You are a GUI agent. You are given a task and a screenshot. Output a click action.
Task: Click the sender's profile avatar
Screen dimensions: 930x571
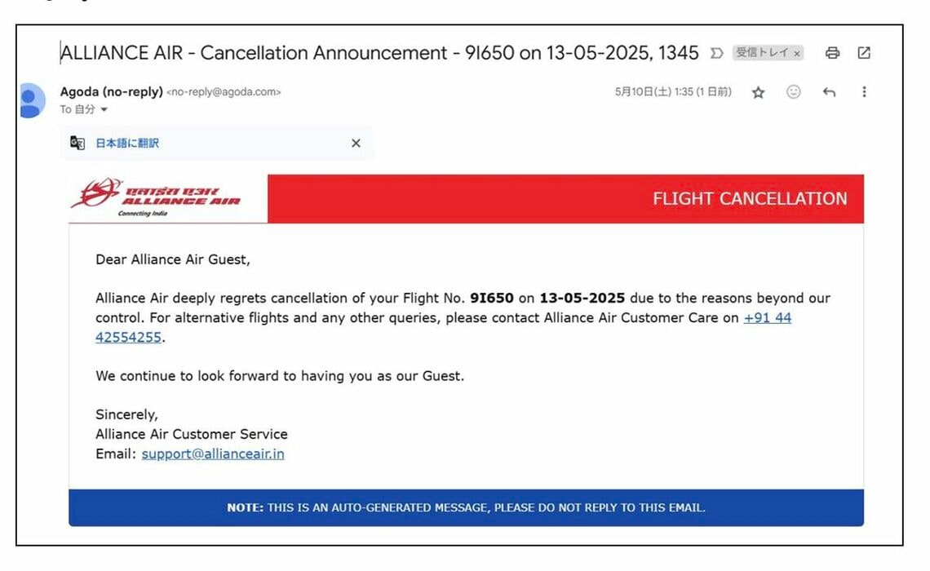click(x=31, y=101)
